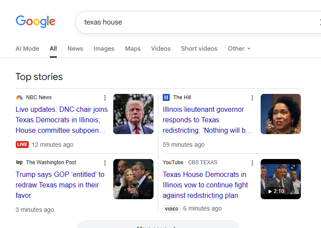Go to the Maps tab

[x=133, y=48]
